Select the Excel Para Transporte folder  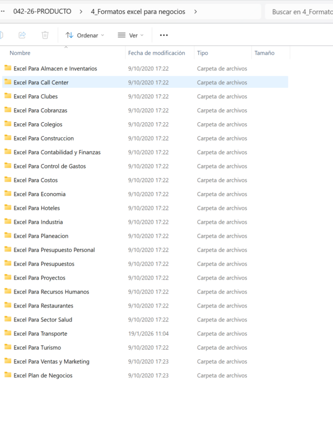41,334
